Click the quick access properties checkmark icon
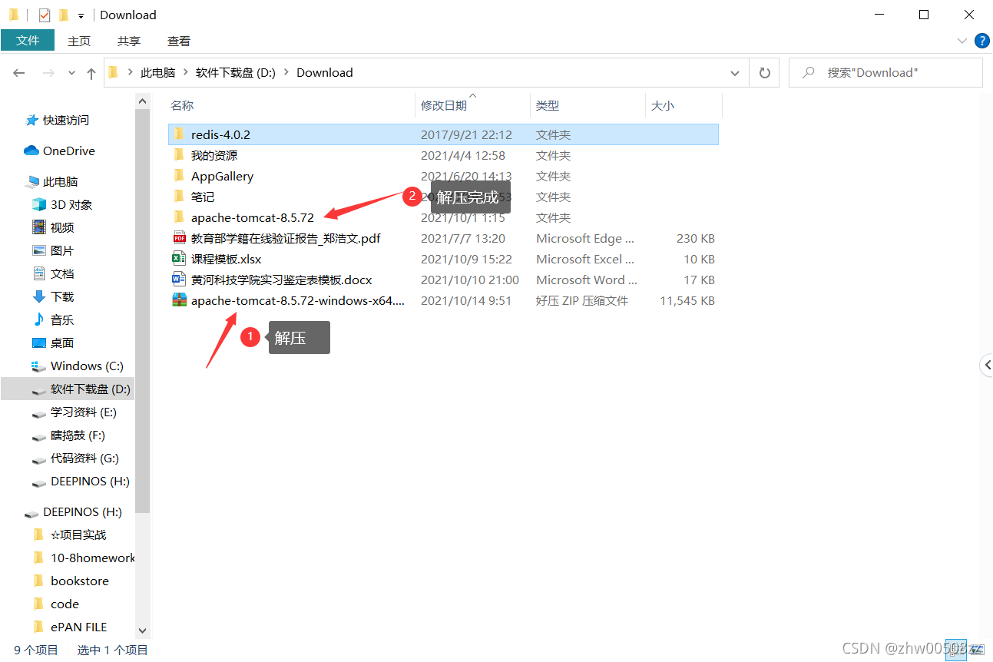Viewport: 993px width, 662px height. (x=45, y=15)
